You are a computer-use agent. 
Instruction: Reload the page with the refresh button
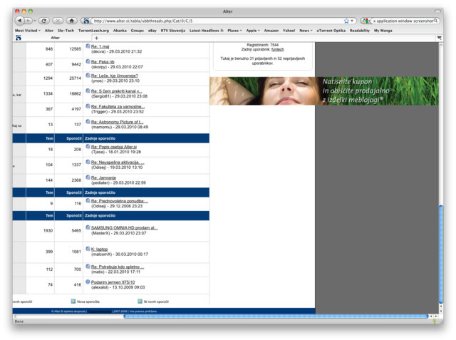point(44,21)
